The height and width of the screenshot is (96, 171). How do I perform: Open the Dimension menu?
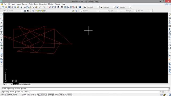(x=43, y=4)
